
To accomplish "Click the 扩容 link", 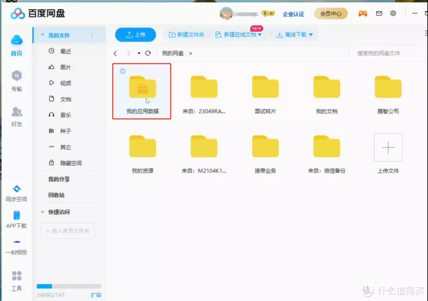I will pyautogui.click(x=96, y=295).
